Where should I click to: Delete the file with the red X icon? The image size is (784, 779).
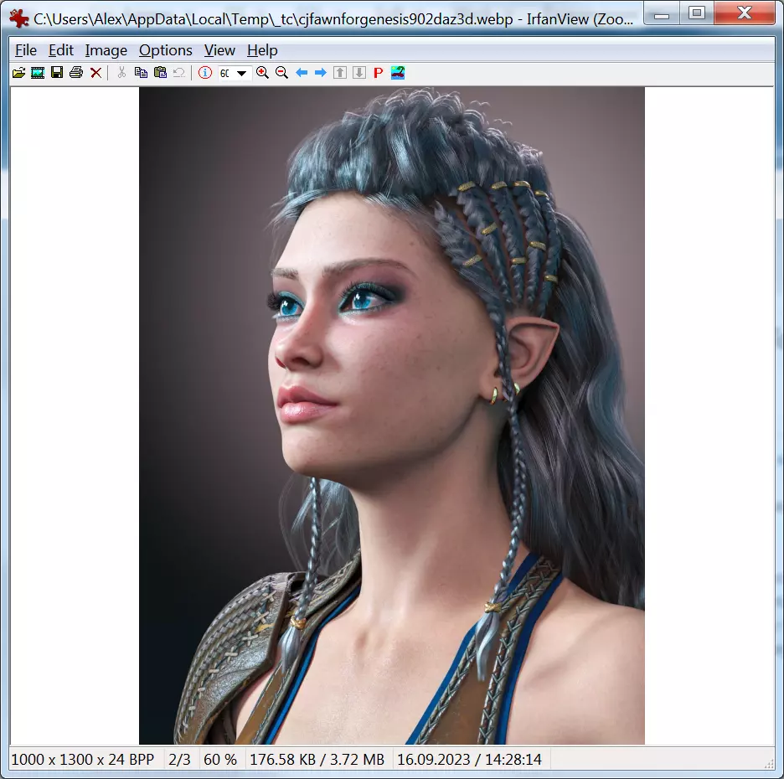click(95, 73)
